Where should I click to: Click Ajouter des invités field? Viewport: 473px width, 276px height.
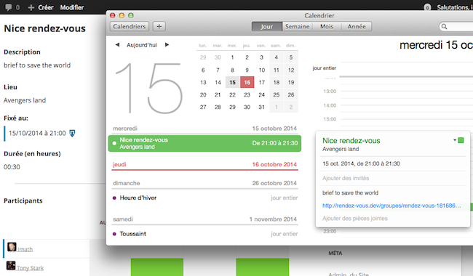click(346, 178)
